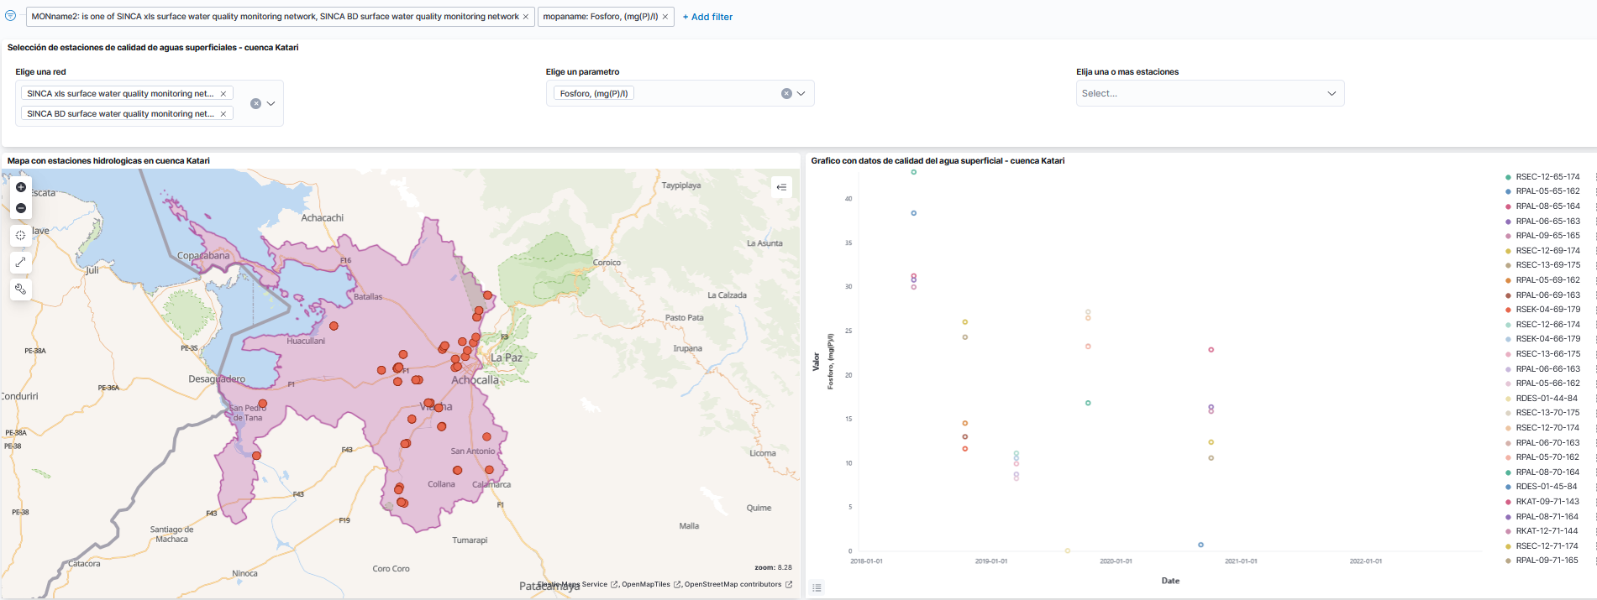Screen dimensions: 1597x600
Task: Open the estaciones Select dropdown
Action: (x=1210, y=94)
